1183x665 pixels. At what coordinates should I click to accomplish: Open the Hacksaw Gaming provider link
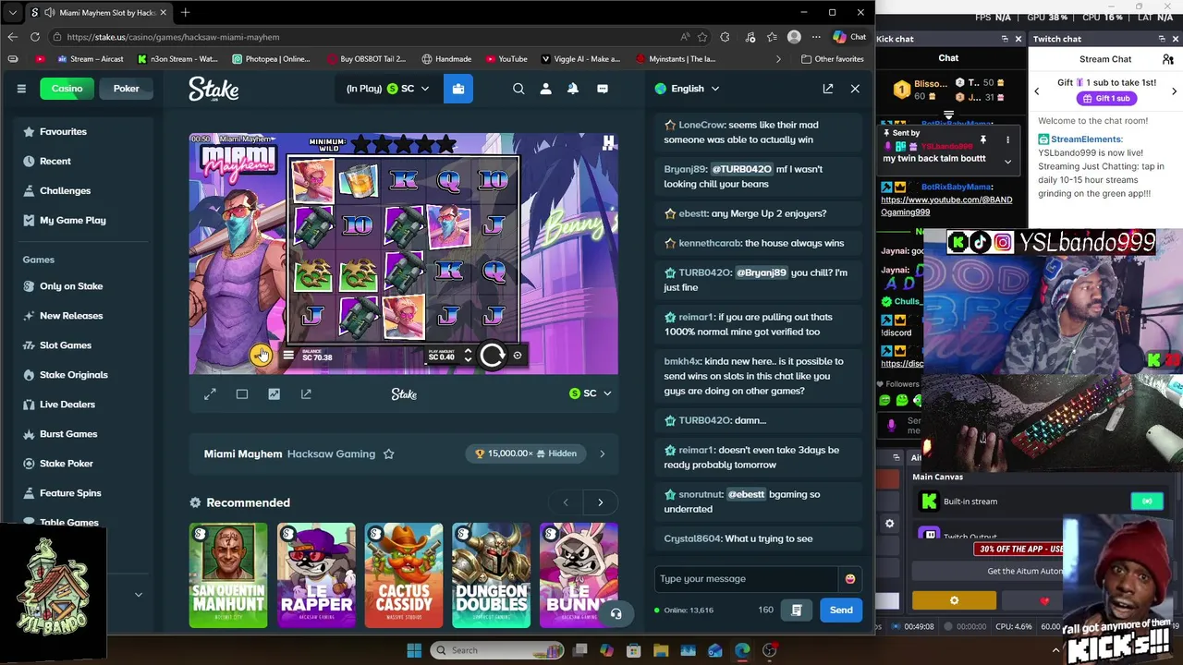click(x=331, y=453)
